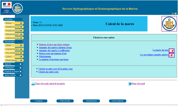
Task: Click the French Republic ministry logo
Action: (6, 8)
